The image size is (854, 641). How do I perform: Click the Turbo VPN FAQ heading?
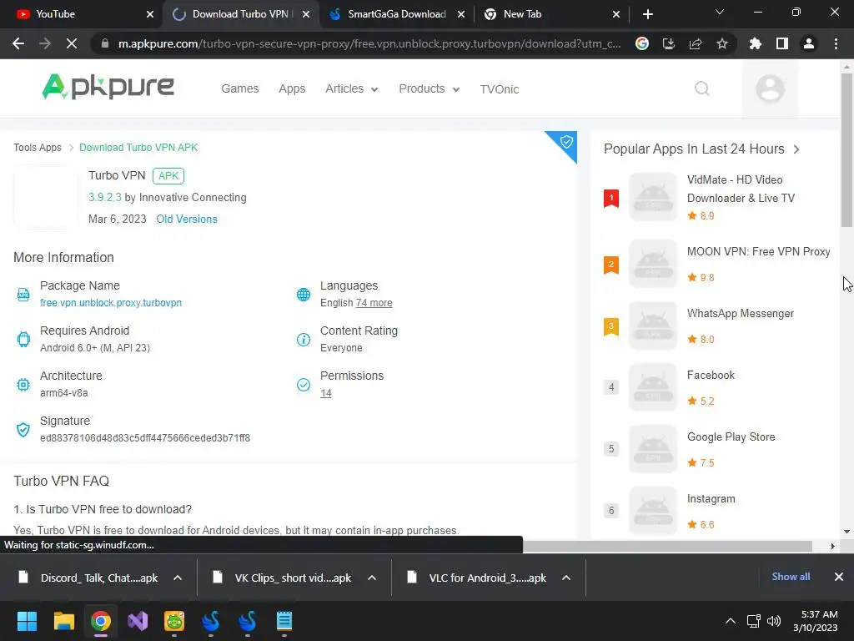[x=61, y=481]
